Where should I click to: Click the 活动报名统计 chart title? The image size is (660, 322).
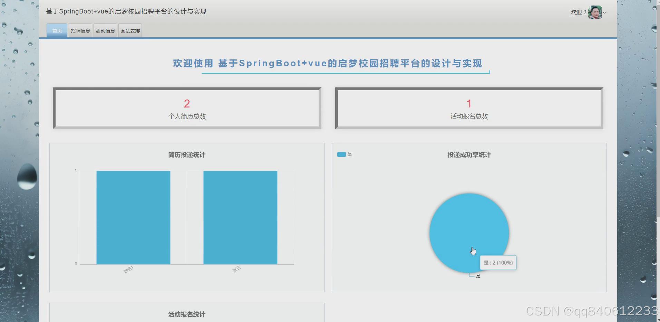187,314
